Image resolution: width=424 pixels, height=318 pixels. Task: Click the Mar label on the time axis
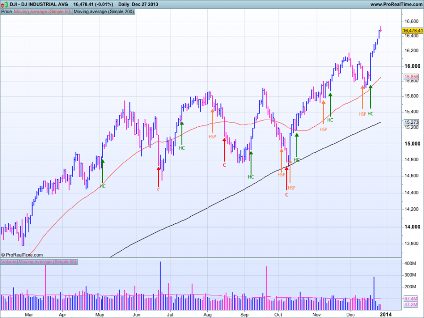(x=29, y=315)
